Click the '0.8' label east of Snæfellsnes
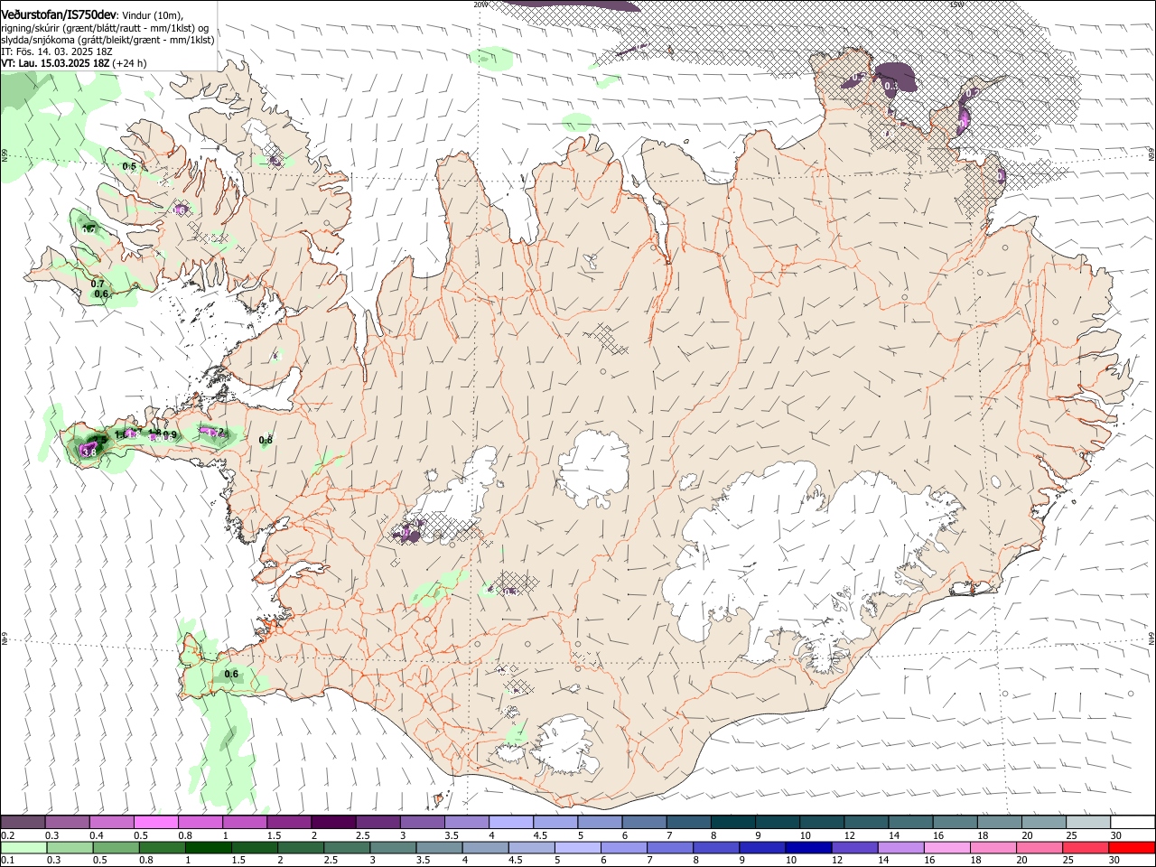 266,441
